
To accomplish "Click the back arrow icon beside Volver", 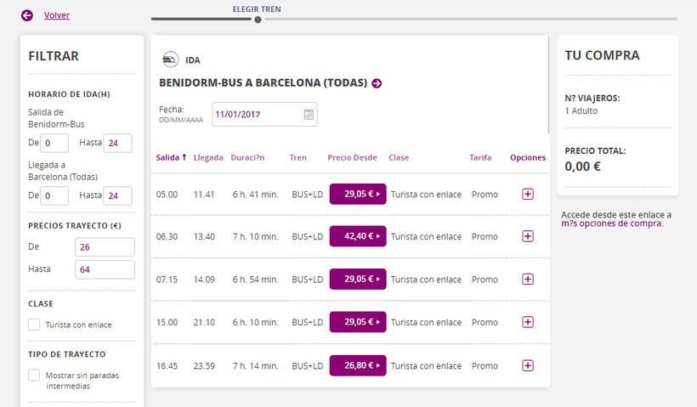I will [x=27, y=15].
